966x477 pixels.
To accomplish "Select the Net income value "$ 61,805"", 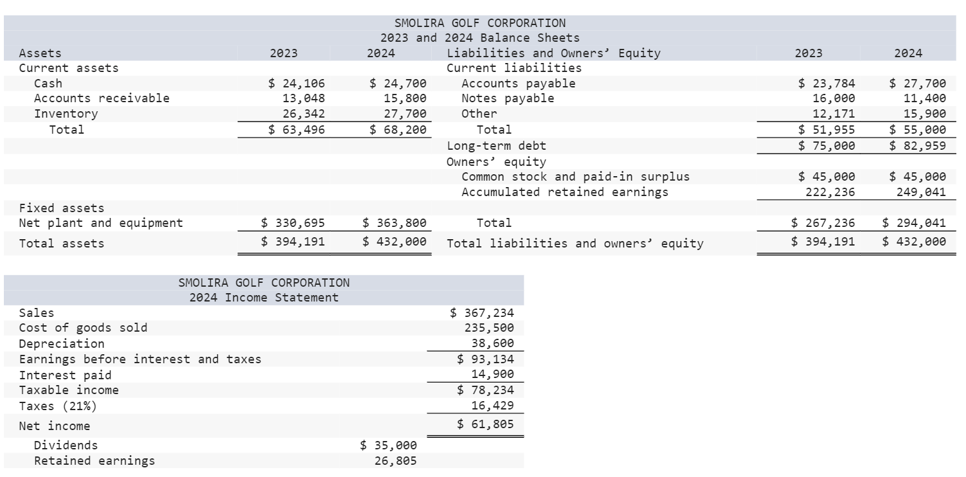I will pos(485,424).
